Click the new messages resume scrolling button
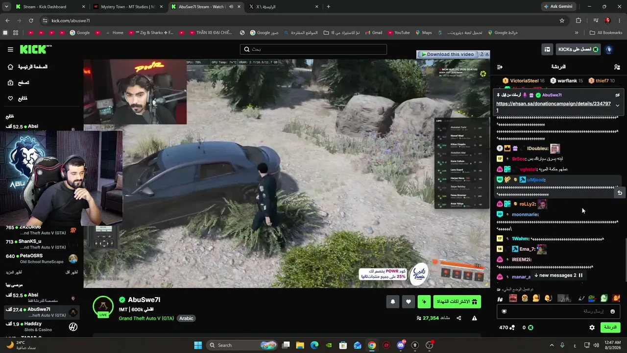Image resolution: width=627 pixels, height=353 pixels. coord(558,276)
